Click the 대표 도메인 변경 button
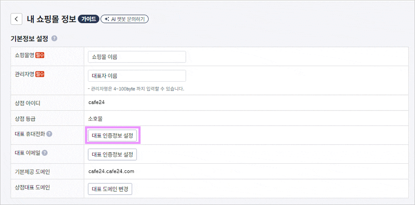Image resolution: width=415 pixels, height=205 pixels. point(110,189)
